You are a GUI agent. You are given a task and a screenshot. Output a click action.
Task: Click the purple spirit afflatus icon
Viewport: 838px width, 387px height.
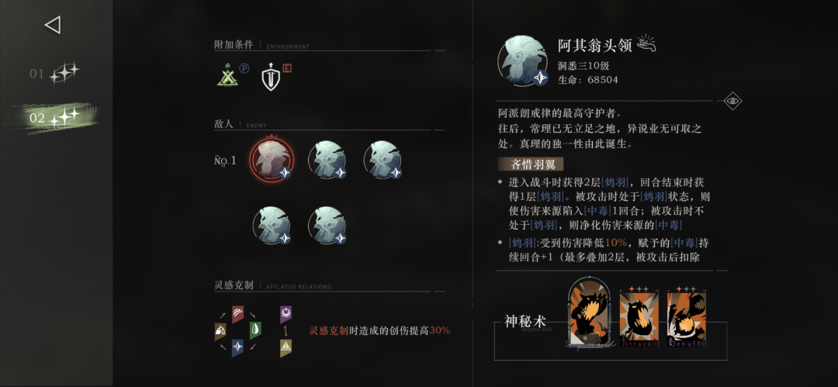point(286,315)
